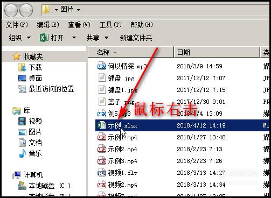Click the folder icon in address bar
Image resolution: width=271 pixels, height=198 pixels.
click(x=46, y=9)
